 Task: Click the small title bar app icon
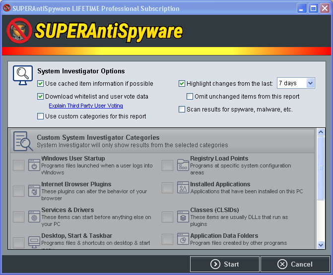point(7,8)
